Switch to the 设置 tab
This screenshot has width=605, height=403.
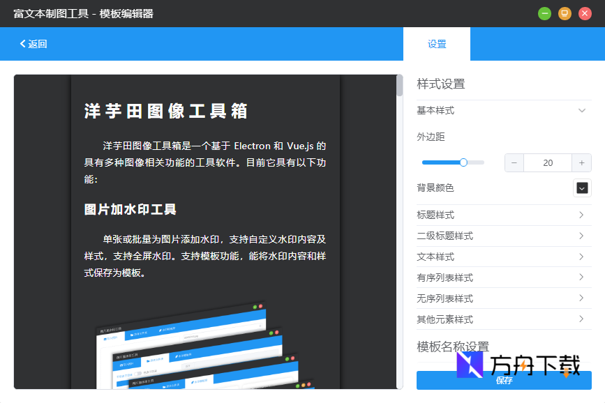pos(435,43)
